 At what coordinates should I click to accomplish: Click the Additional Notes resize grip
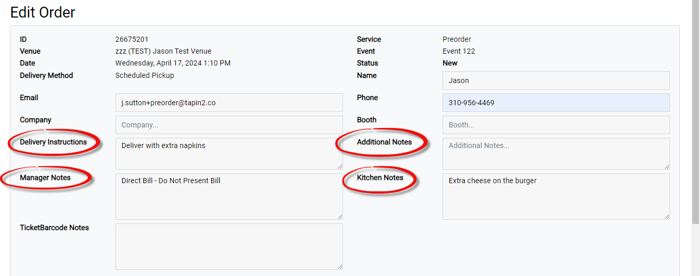pos(667,167)
